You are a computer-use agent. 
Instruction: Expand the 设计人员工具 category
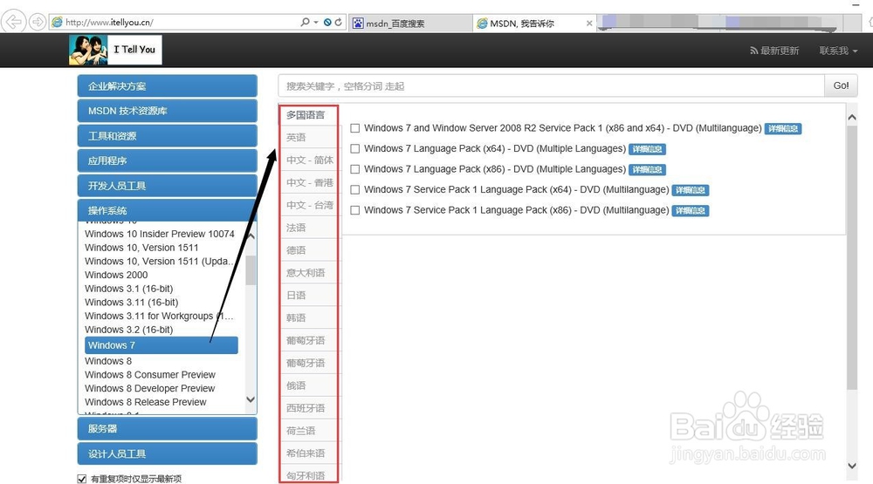[x=167, y=454]
